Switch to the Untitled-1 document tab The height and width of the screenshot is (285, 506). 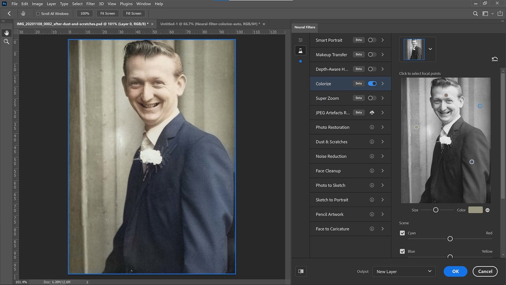tap(209, 24)
